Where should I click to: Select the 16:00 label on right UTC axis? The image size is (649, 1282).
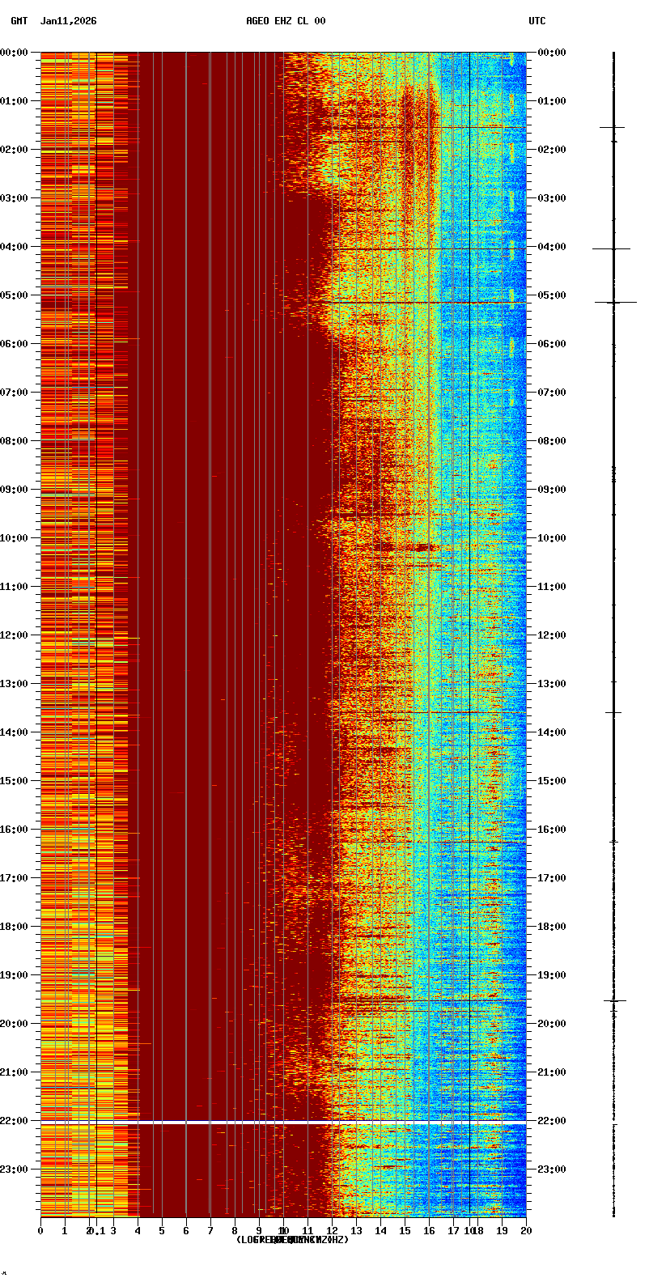pyautogui.click(x=552, y=830)
